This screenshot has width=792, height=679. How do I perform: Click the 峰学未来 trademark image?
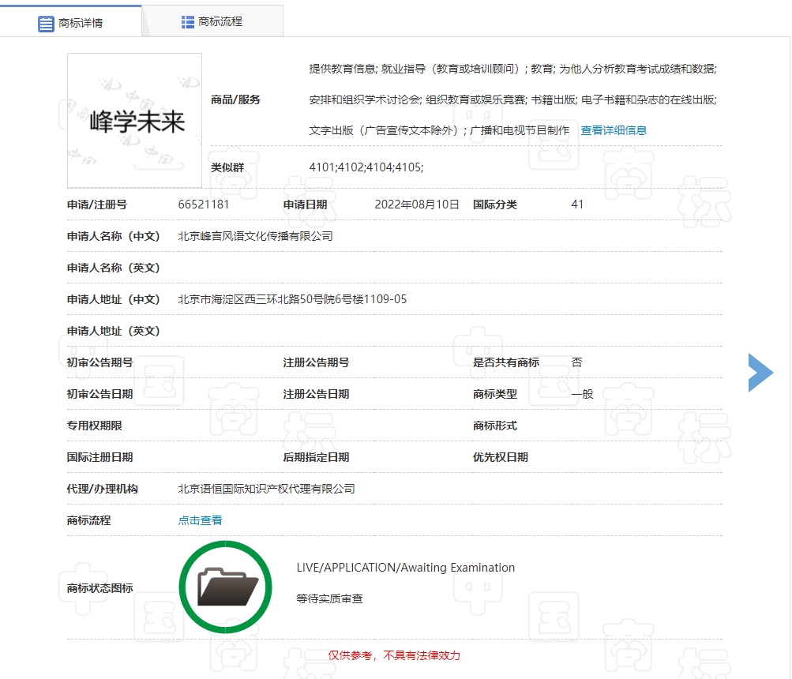tap(134, 120)
